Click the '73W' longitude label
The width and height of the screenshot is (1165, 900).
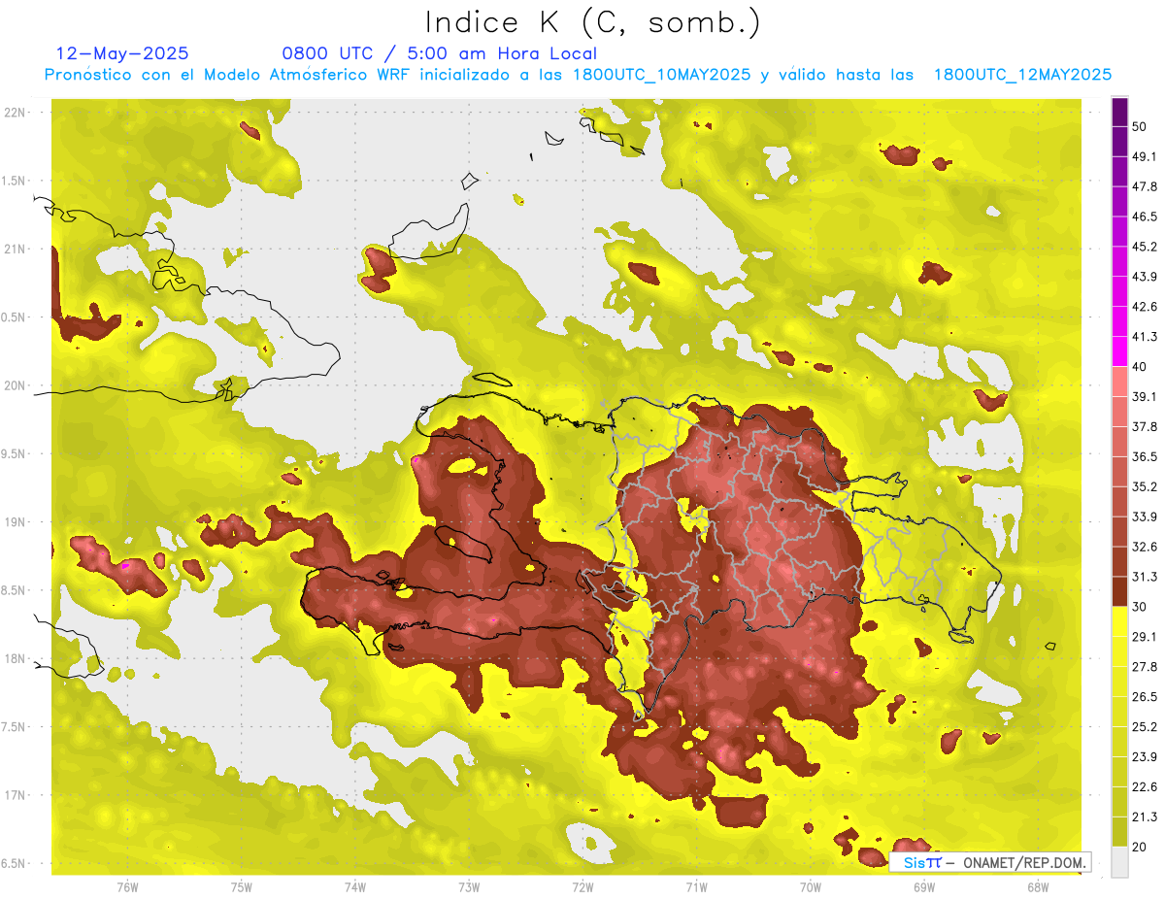coord(469,887)
